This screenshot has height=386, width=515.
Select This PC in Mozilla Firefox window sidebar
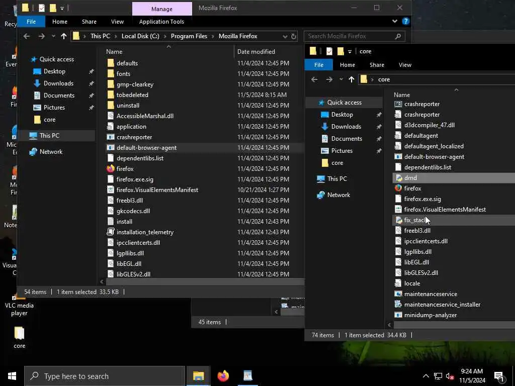point(49,136)
